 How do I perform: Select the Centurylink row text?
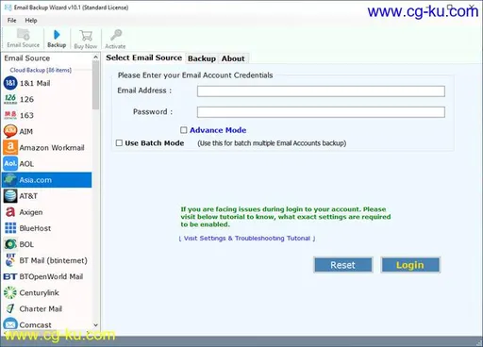(39, 293)
